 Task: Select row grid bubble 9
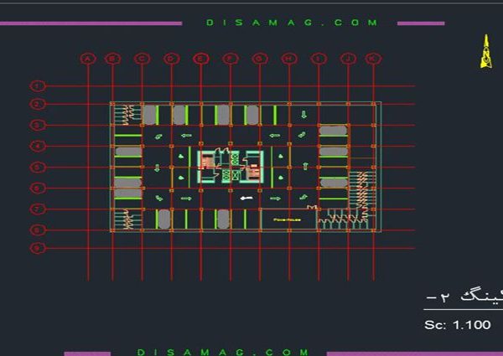coord(37,248)
